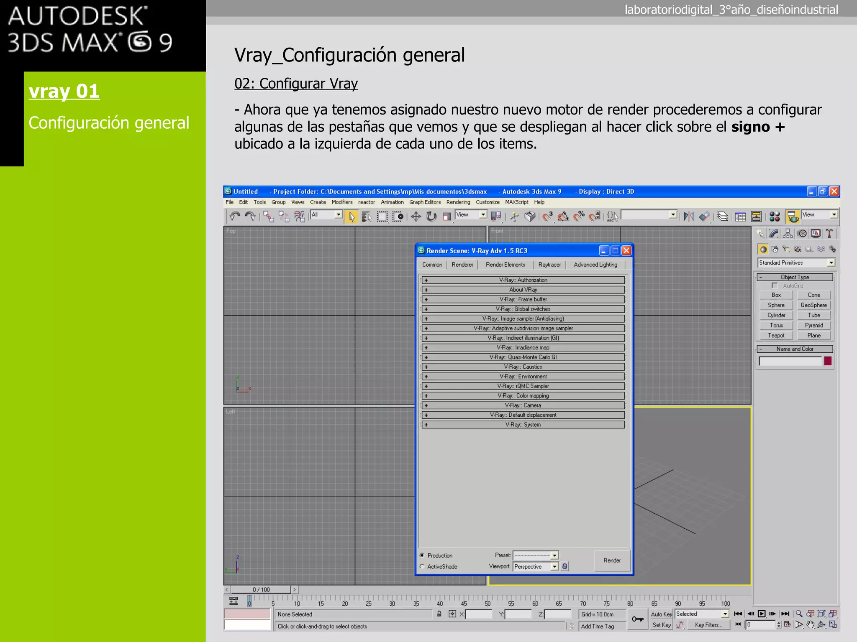Click the Bind to Space Warp icon

tap(299, 216)
